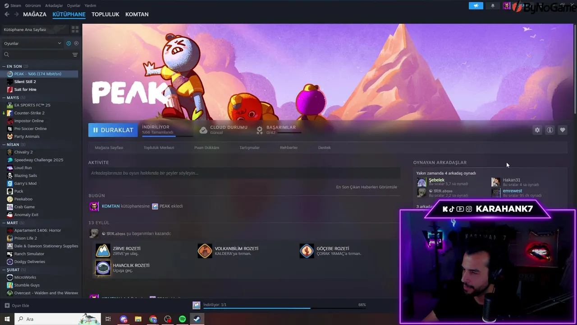
Task: Open Puan Dükkânı link
Action: click(206, 148)
